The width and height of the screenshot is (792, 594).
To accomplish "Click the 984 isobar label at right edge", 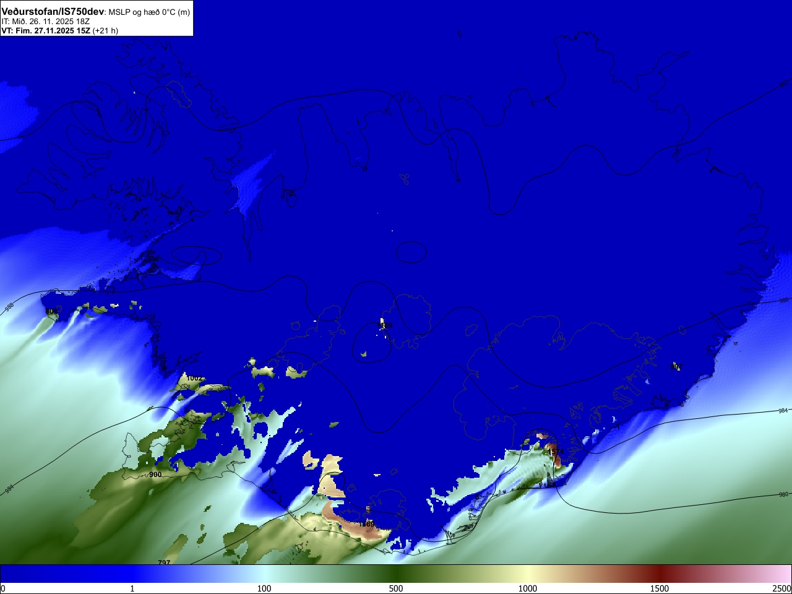I will click(783, 411).
